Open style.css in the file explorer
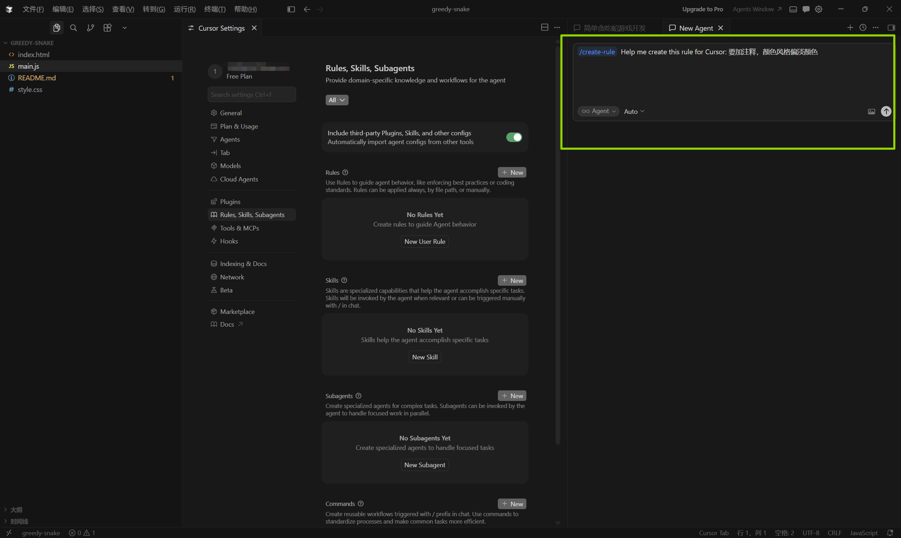 coord(90,89)
